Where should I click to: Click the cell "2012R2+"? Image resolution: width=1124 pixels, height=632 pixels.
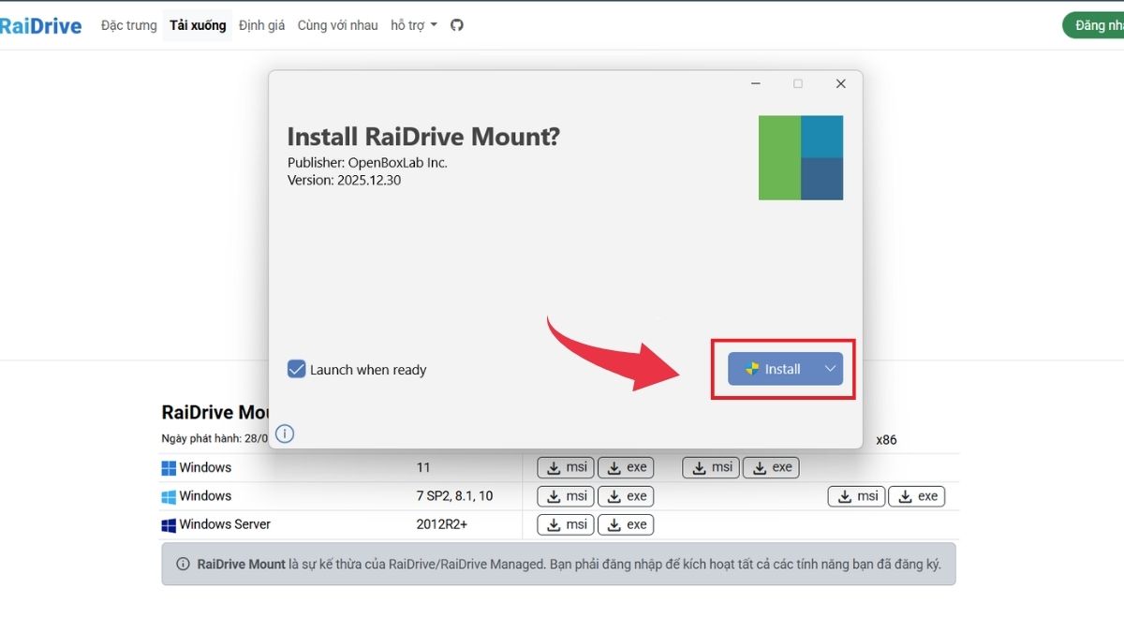pos(441,524)
